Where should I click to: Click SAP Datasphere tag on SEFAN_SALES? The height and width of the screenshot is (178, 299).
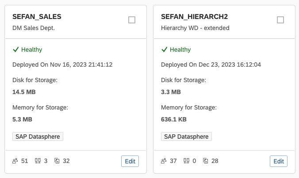pyautogui.click(x=38, y=136)
